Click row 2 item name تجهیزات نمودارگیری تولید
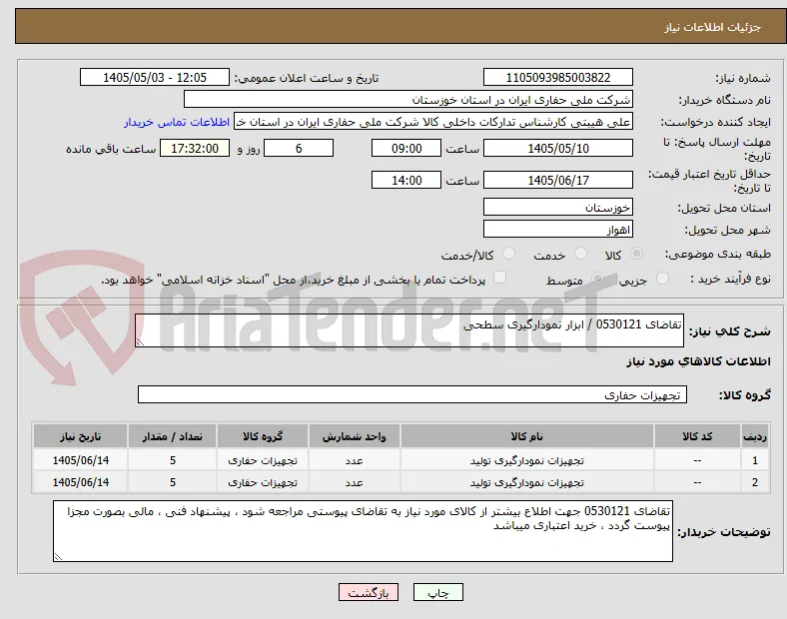787x619 pixels. pyautogui.click(x=527, y=482)
